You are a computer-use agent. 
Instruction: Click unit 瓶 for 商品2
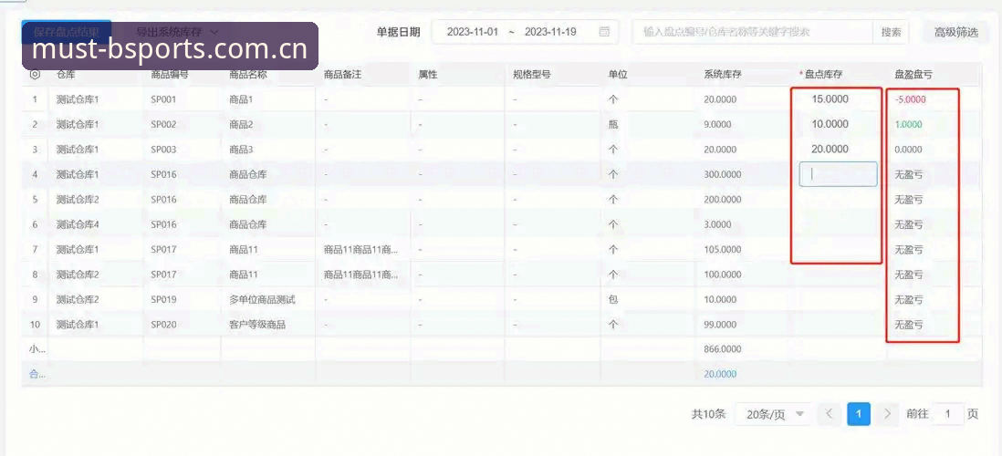click(613, 125)
